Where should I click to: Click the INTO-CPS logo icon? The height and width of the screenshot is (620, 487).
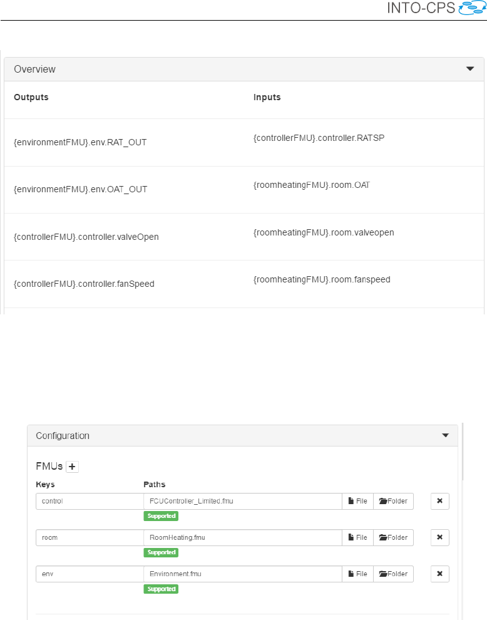click(x=472, y=8)
